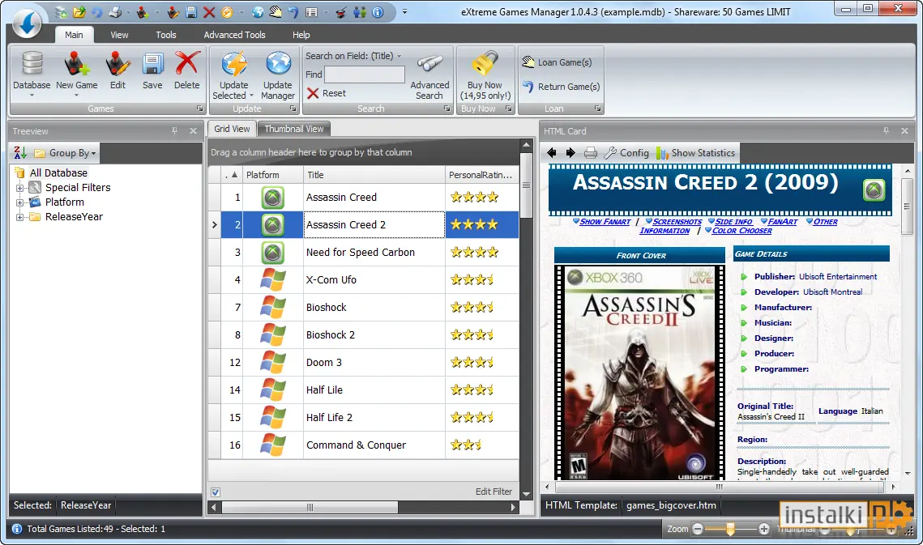Click the waving hand icon in quick access toolbar
Image resolution: width=923 pixels, height=545 pixels.
tap(276, 12)
